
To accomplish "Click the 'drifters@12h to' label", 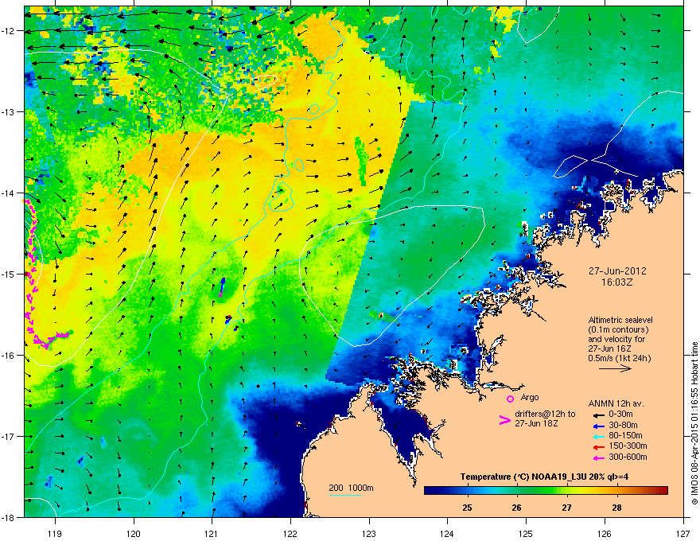I will coord(545,414).
